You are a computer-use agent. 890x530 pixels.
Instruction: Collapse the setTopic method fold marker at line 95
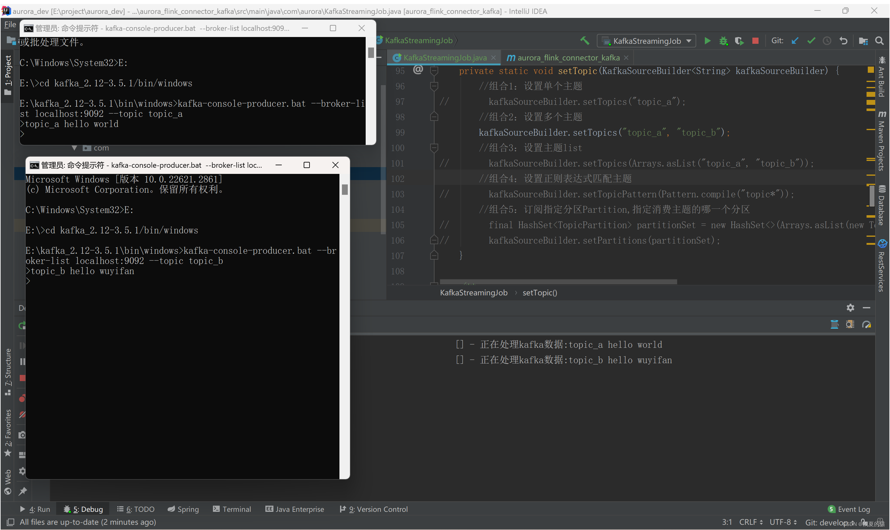[x=434, y=71]
